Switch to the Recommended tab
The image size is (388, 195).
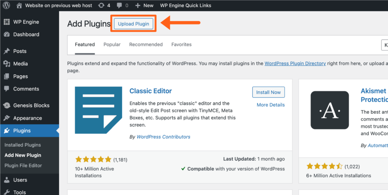pyautogui.click(x=146, y=45)
